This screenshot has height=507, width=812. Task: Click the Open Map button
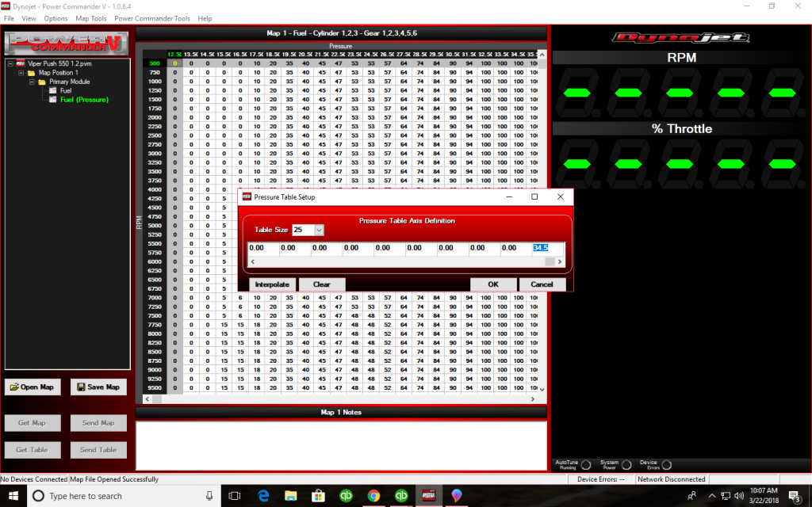tap(33, 387)
